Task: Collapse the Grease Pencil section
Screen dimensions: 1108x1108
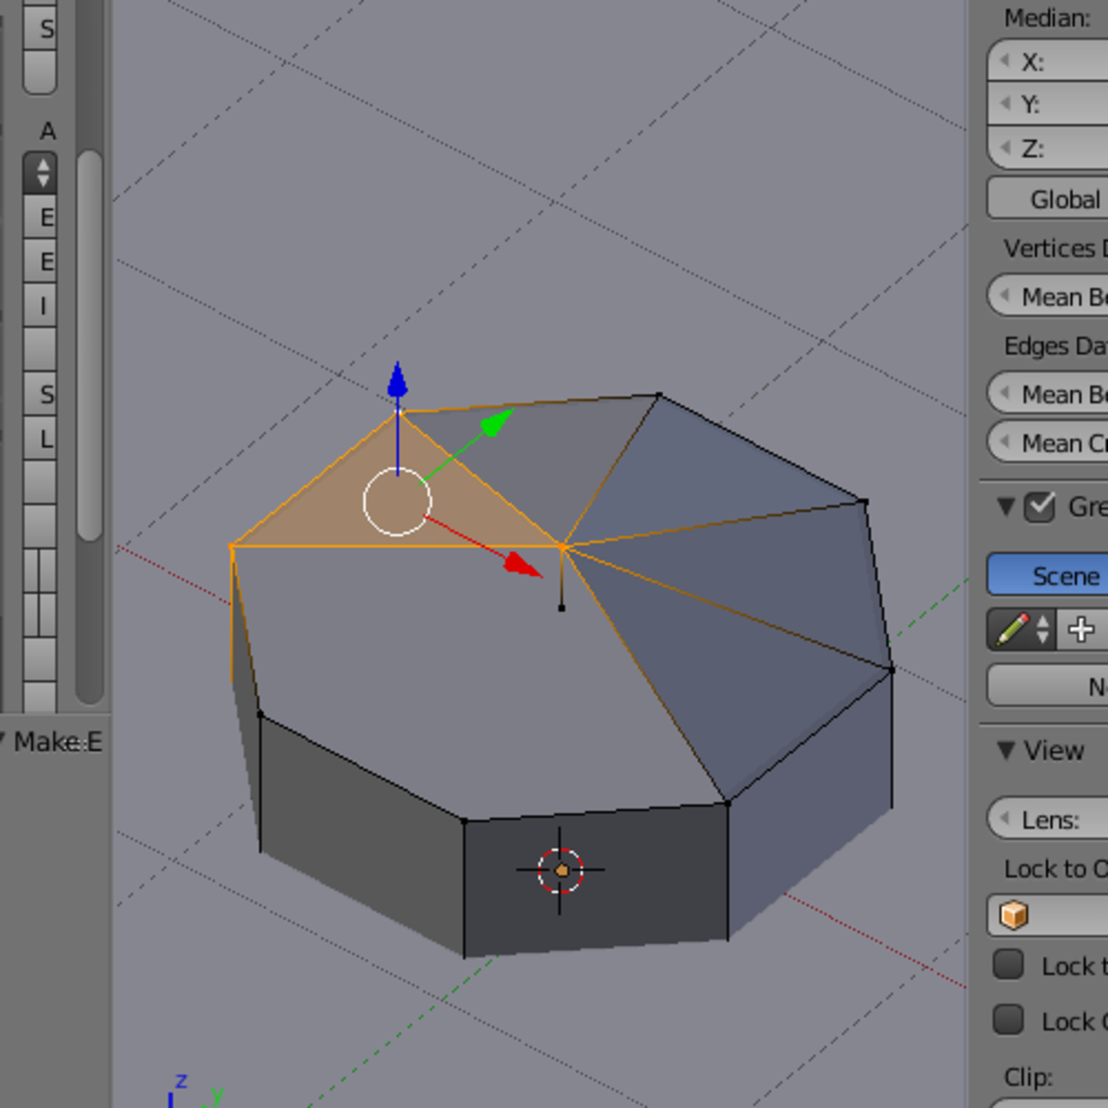Action: [x=1006, y=505]
